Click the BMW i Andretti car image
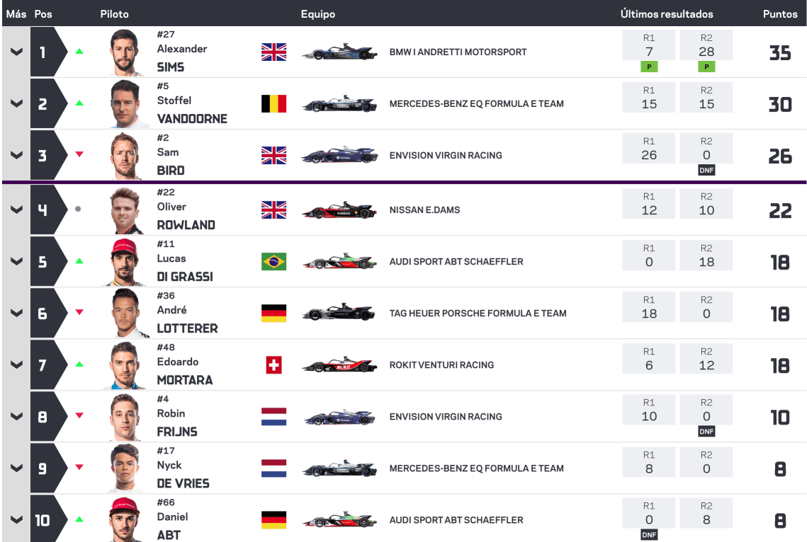Viewport: 807px width, 542px height. coord(339,53)
